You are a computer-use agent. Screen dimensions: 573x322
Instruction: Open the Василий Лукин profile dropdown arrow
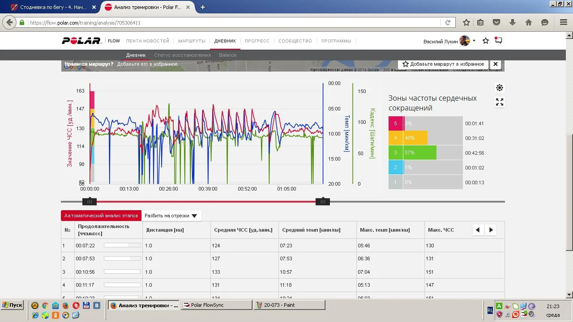(x=474, y=41)
